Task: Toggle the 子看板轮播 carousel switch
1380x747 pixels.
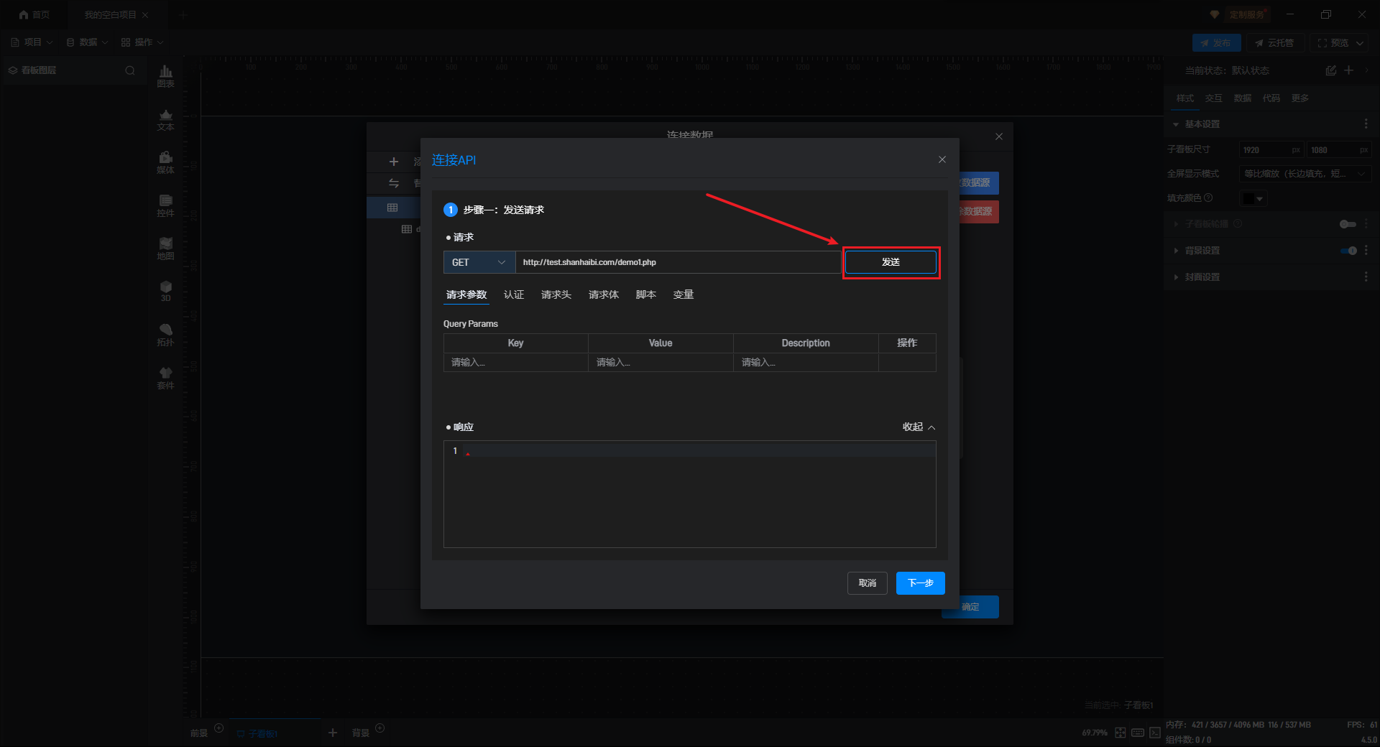Action: 1348,224
